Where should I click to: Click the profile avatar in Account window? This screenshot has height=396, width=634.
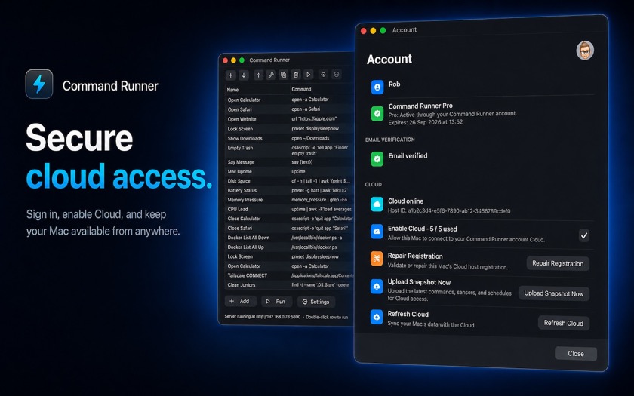(585, 51)
